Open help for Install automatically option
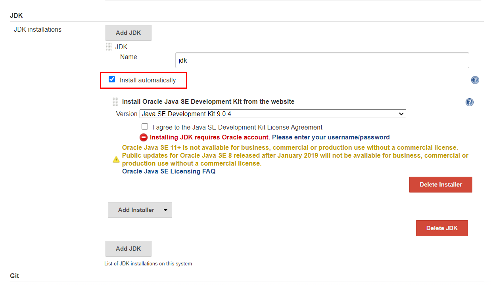Image resolution: width=491 pixels, height=286 pixels. click(475, 80)
